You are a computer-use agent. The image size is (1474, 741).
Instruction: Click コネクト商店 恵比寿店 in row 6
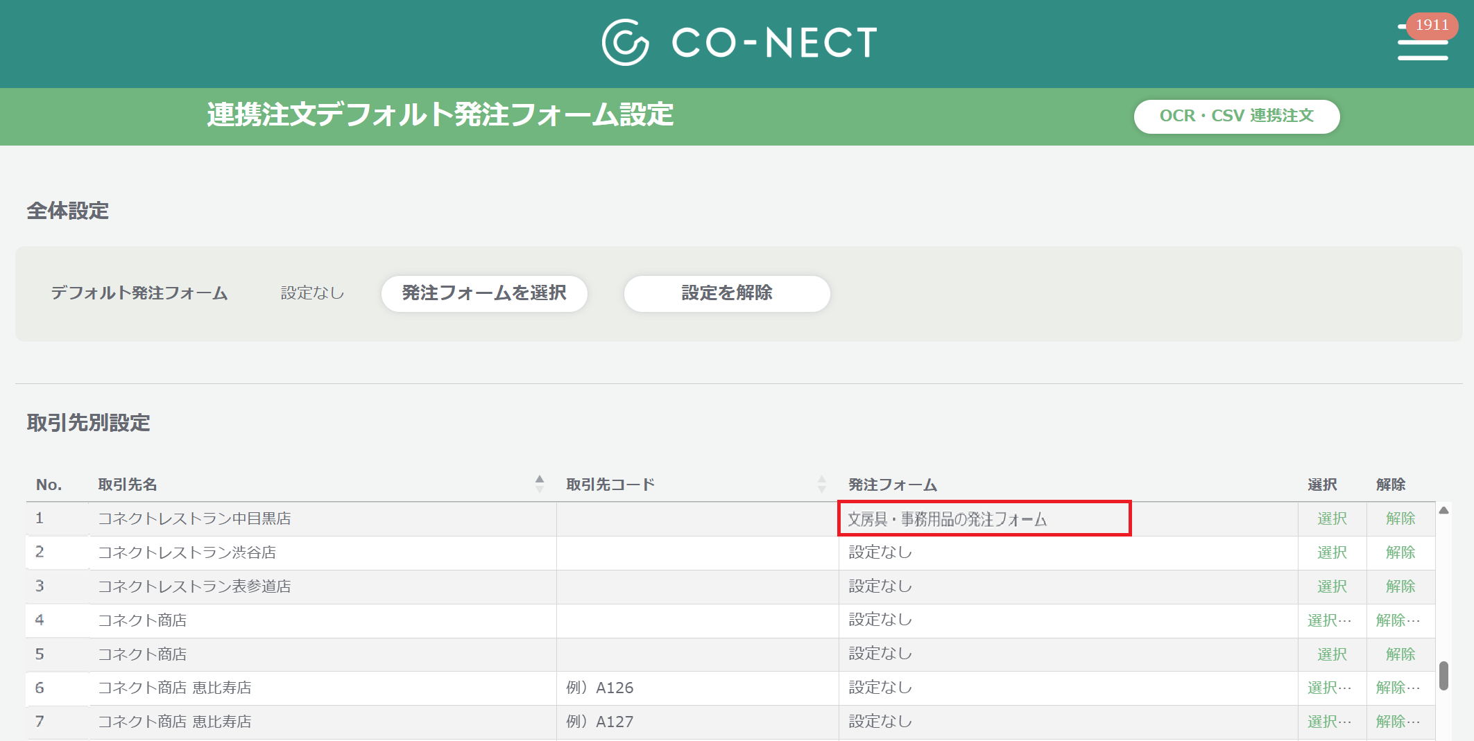coord(175,688)
